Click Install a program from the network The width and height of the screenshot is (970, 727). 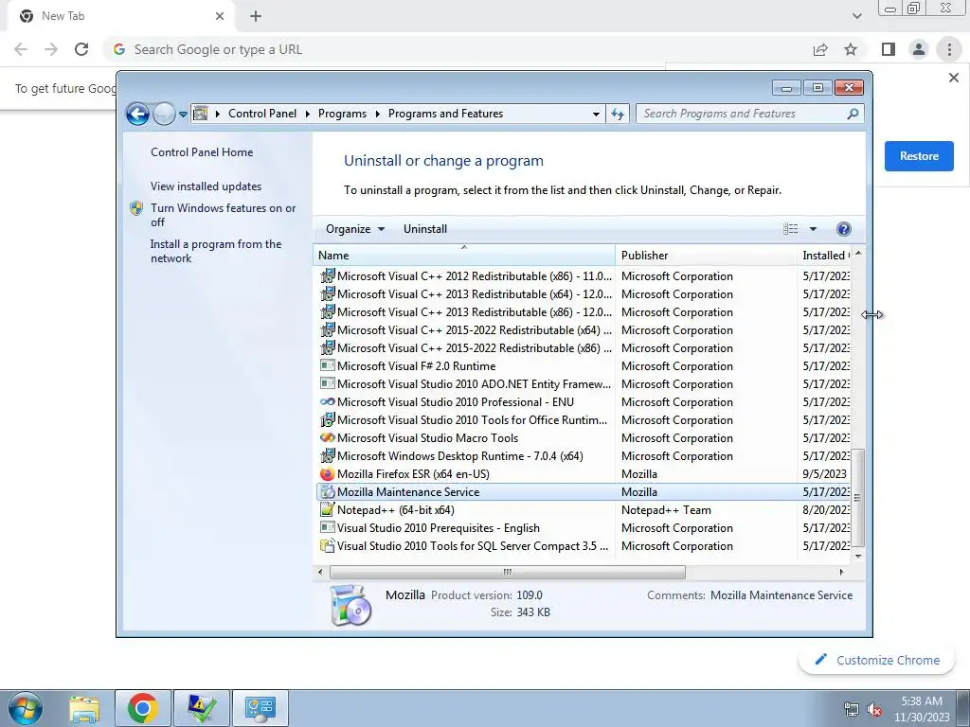(x=216, y=251)
